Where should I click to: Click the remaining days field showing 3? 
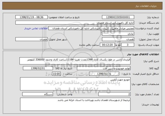click(128, 45)
